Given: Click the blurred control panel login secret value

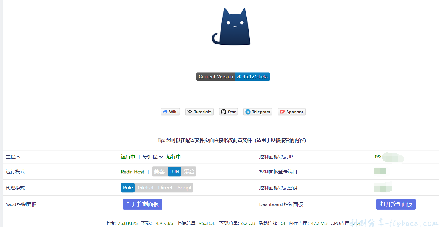Looking at the screenshot, I should click(x=382, y=188).
